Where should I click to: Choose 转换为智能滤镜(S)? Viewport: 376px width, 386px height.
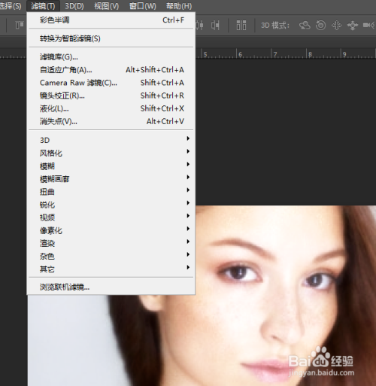111,38
